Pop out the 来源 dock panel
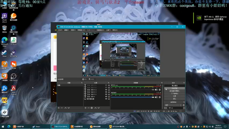Image resolution: width=229 pixels, height=129 pixels. [x=108, y=83]
